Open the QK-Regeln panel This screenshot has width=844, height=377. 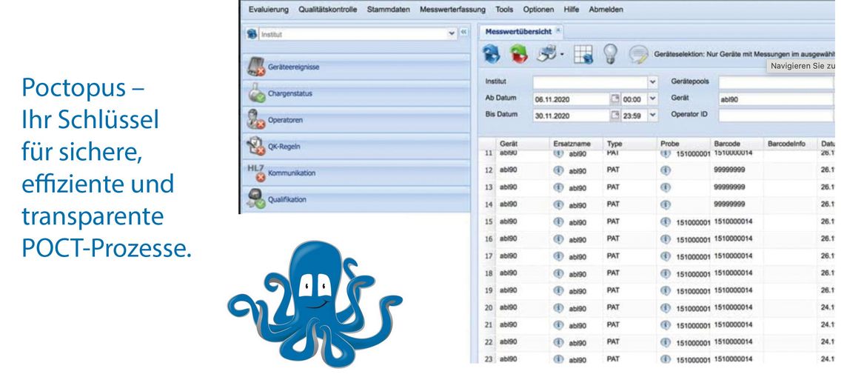[x=355, y=147]
